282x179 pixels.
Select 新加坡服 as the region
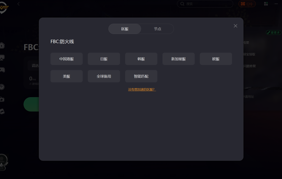pyautogui.click(x=178, y=59)
